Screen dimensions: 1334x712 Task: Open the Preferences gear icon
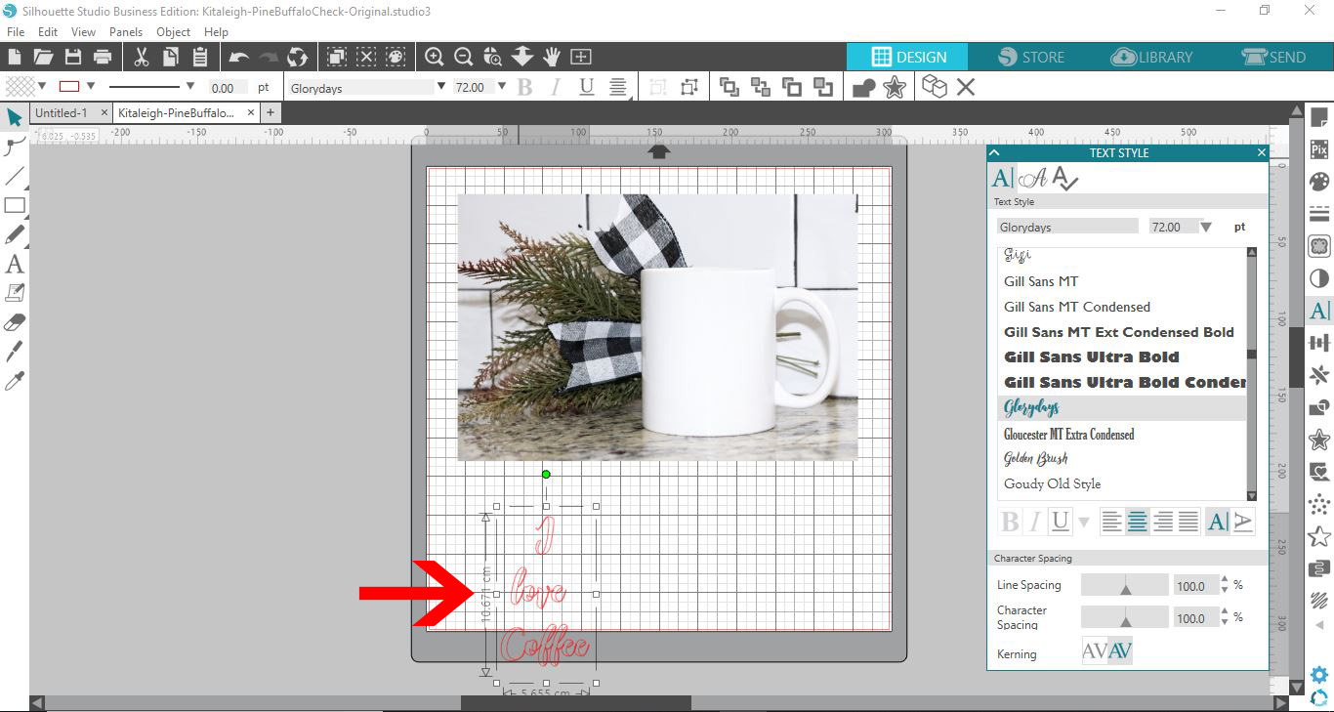pyautogui.click(x=1319, y=675)
